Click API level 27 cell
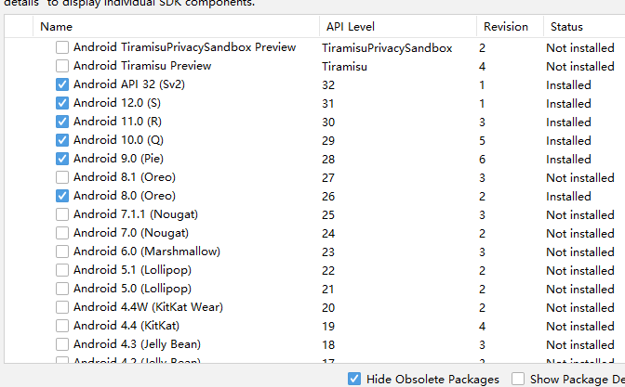Screen dimensions: 625x387 point(328,178)
